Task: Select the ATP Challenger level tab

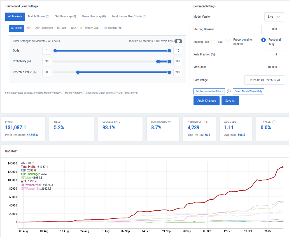Action: pyautogui.click(x=44, y=28)
